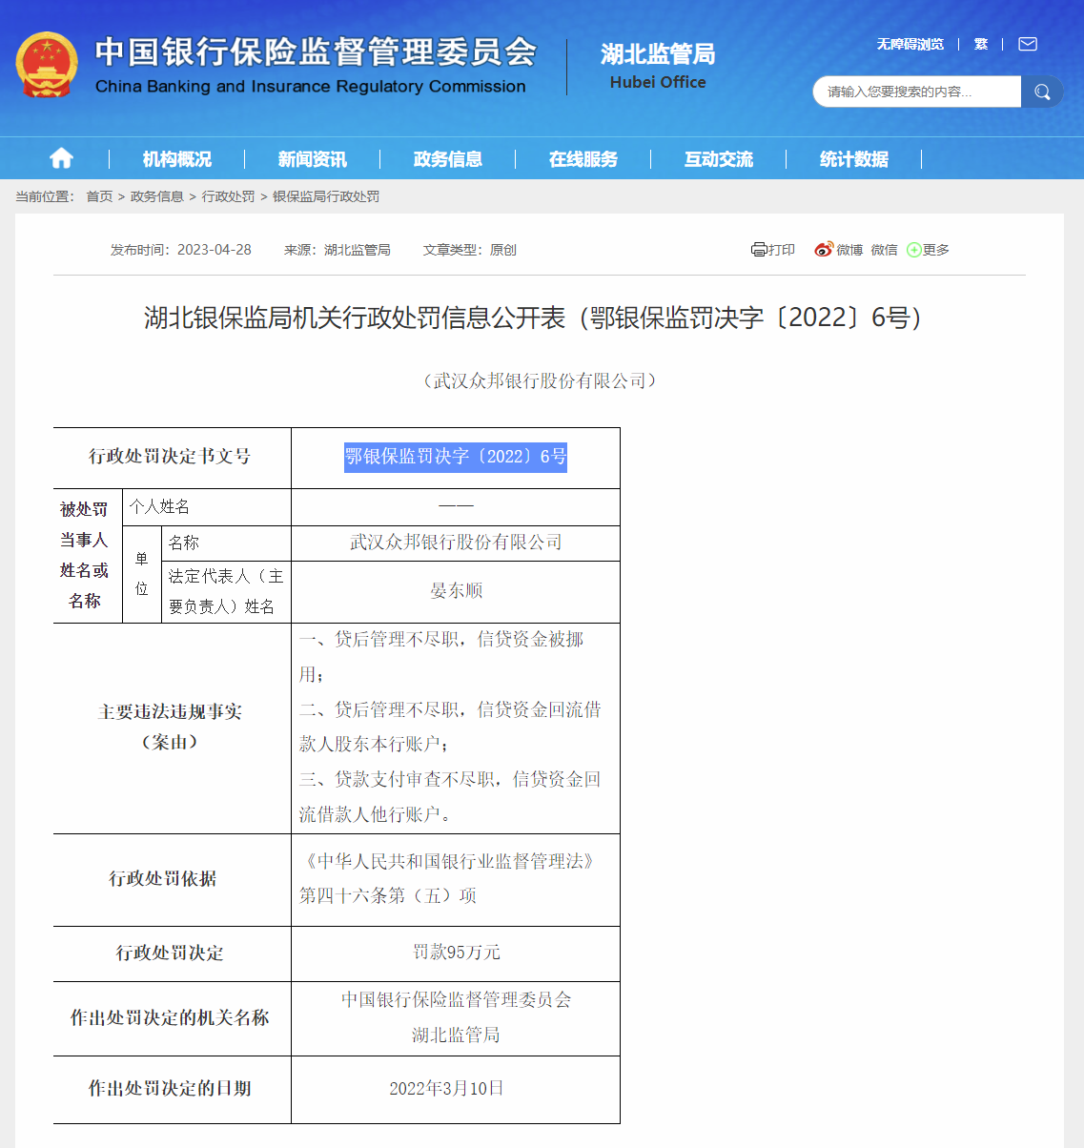The image size is (1084, 1148).
Task: Click subtitle （武汉众邦银行股份有限公司）
Action: [x=541, y=380]
